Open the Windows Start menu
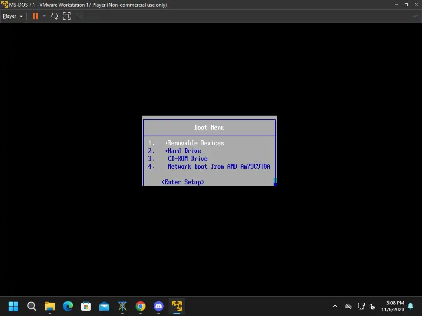This screenshot has width=422, height=316. 13,306
